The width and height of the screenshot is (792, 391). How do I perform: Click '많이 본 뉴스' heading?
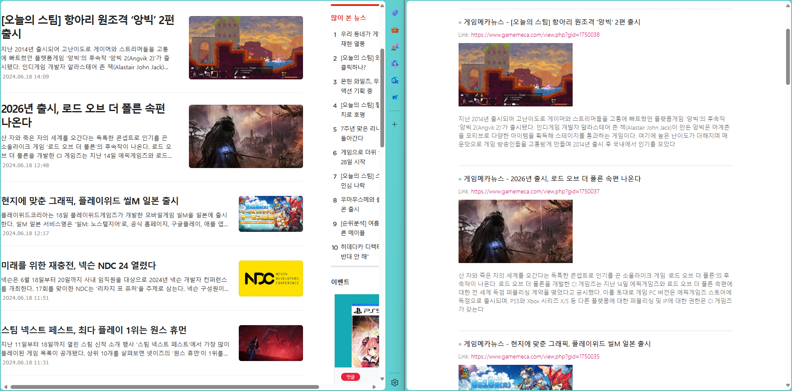349,18
